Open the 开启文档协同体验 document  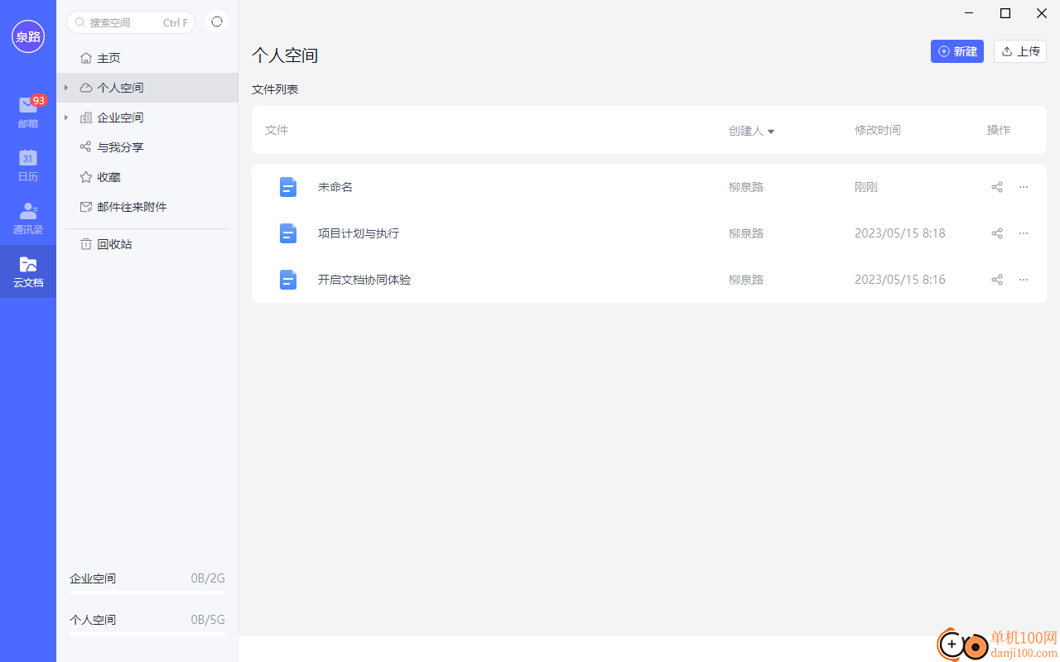click(x=364, y=280)
